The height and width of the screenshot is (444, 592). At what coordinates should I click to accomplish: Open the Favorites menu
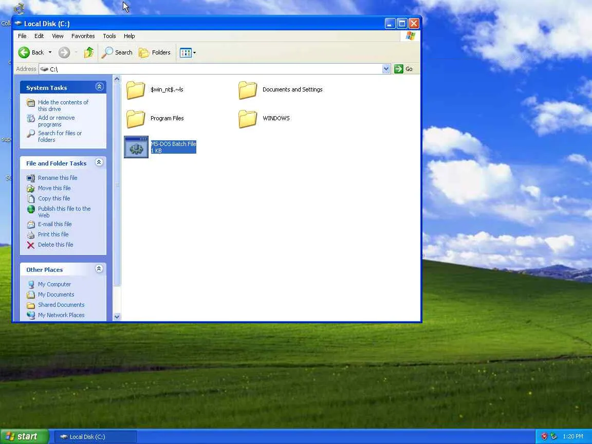click(83, 36)
